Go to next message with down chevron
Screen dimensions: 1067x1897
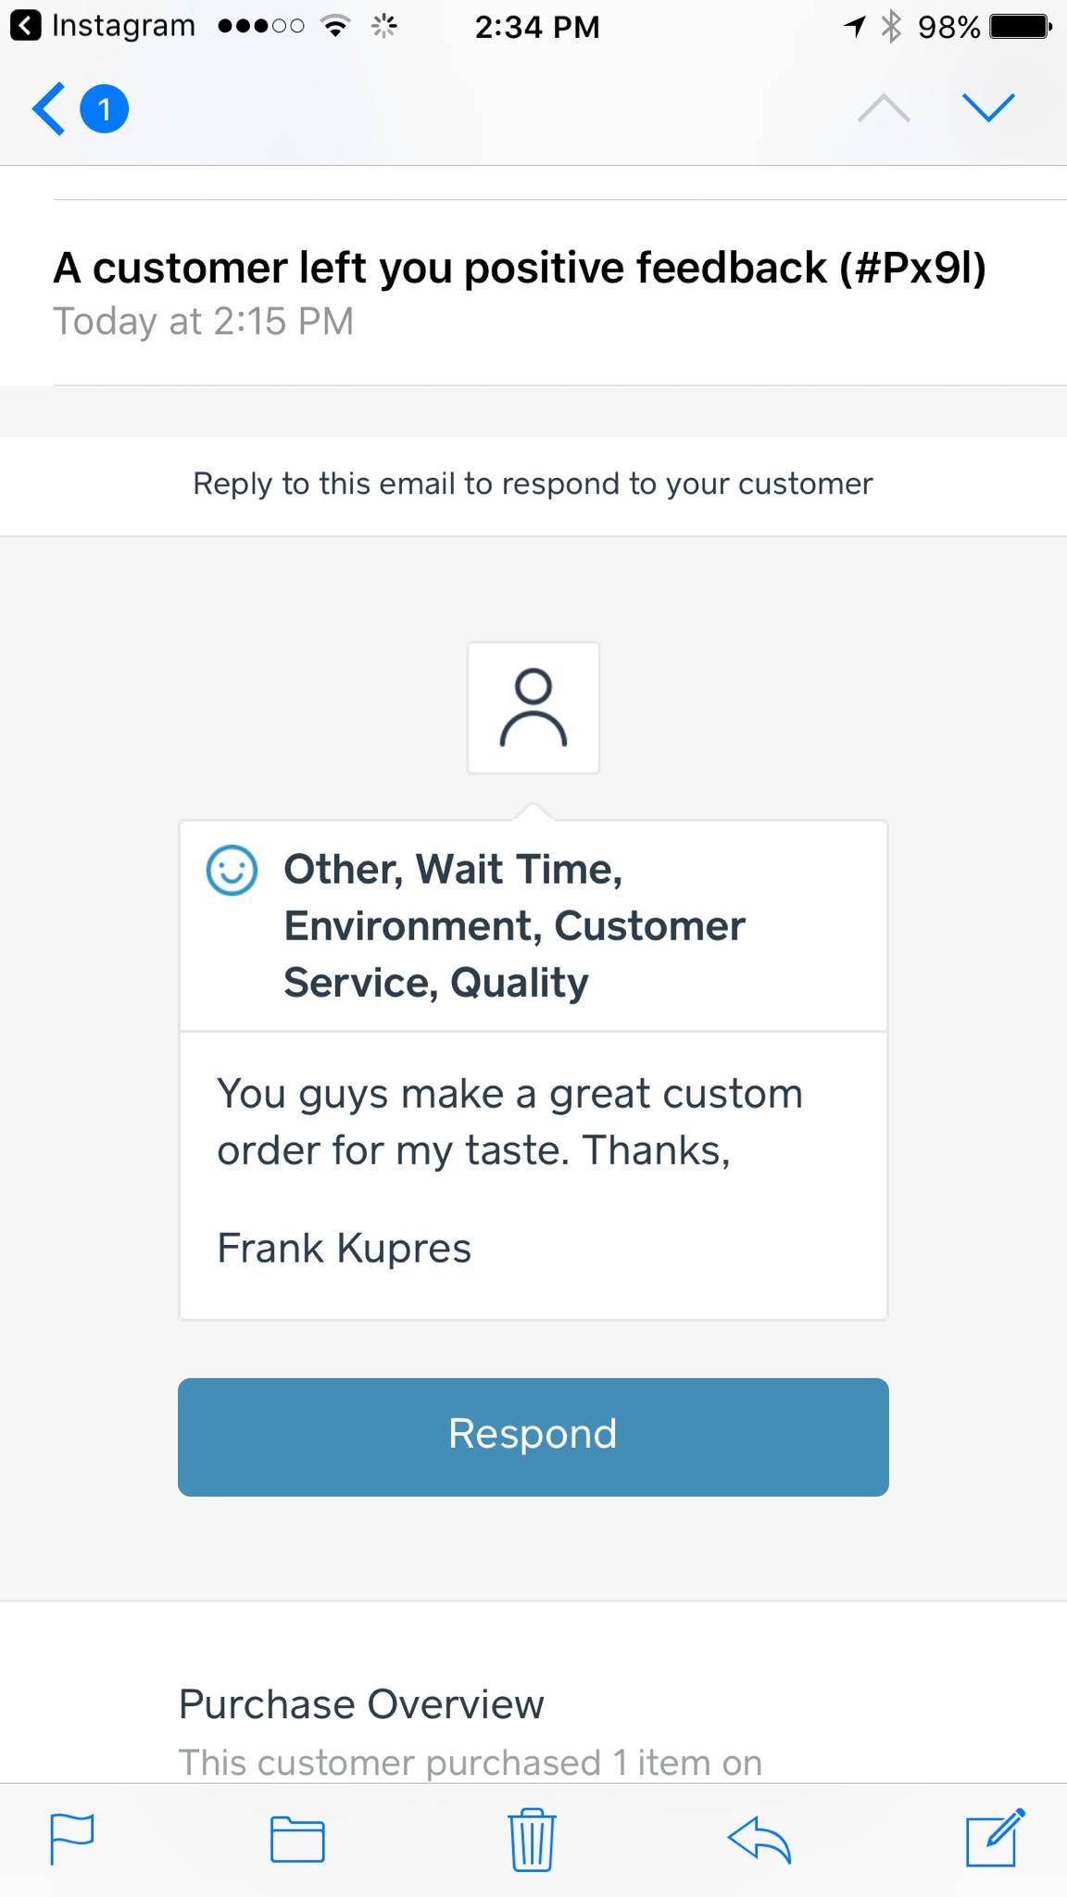[x=988, y=108]
